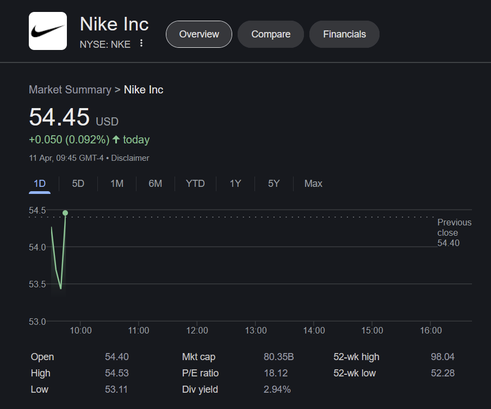Click the 52-wk high value 98.04
The image size is (491, 409).
point(443,357)
